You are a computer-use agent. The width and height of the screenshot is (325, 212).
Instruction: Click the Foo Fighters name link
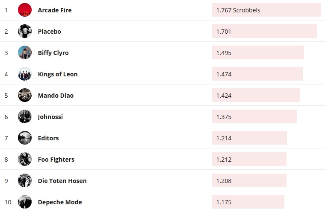pyautogui.click(x=56, y=160)
